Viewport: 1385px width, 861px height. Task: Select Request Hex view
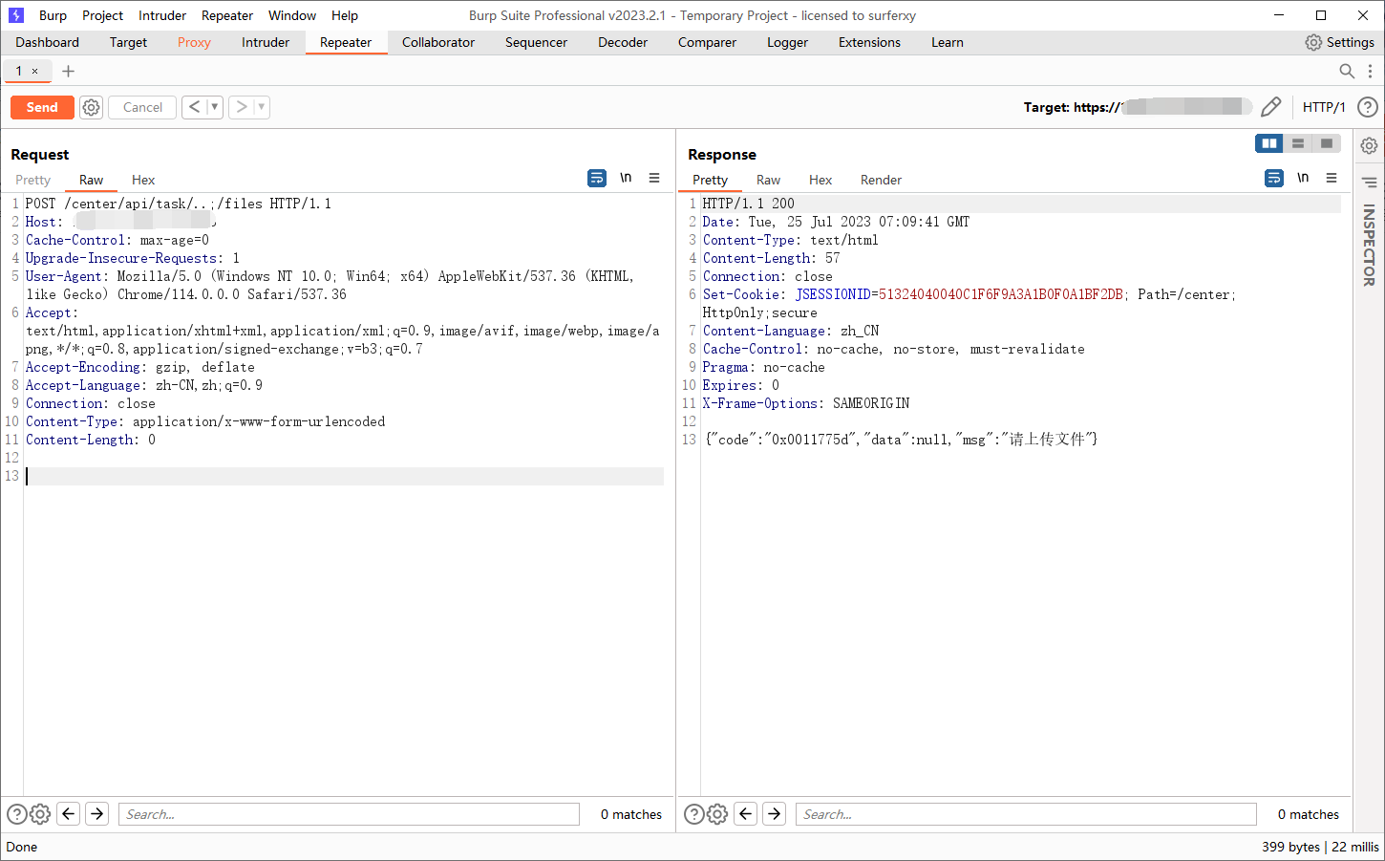[143, 180]
